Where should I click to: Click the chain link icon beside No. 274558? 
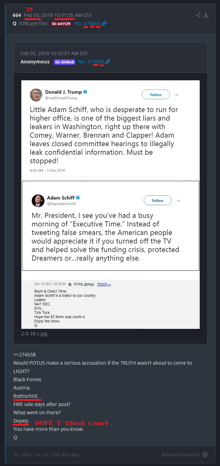108,62
